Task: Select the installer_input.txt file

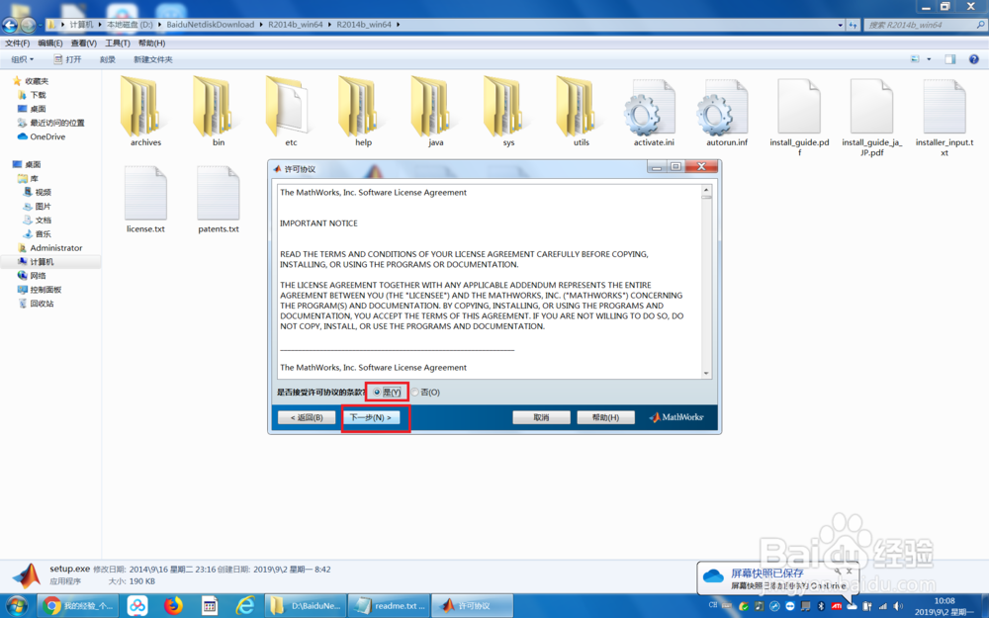Action: click(x=944, y=118)
